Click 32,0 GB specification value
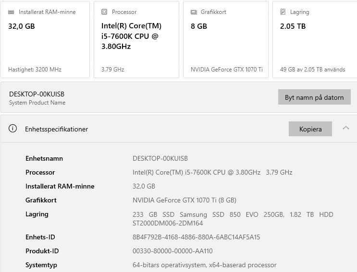The width and height of the screenshot is (357, 272). (144, 186)
